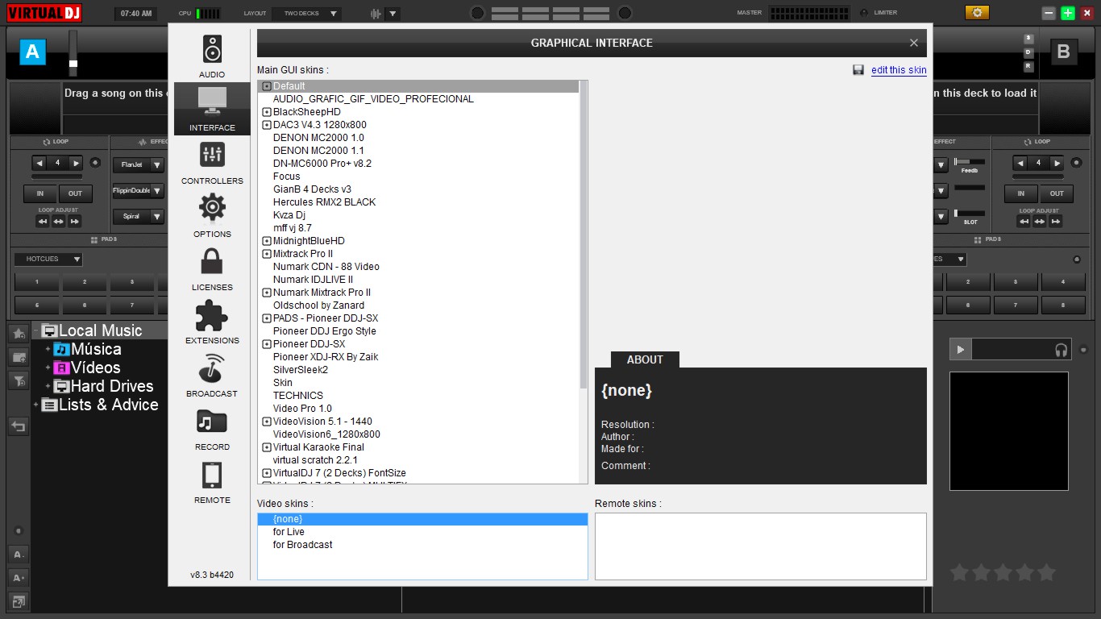Toggle loop mode dot on deck B

[x=1077, y=163]
